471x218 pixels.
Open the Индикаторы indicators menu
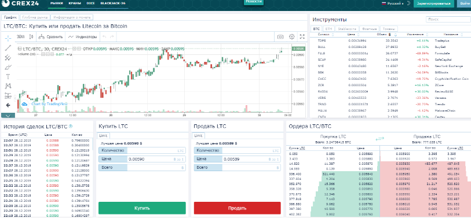point(82,37)
